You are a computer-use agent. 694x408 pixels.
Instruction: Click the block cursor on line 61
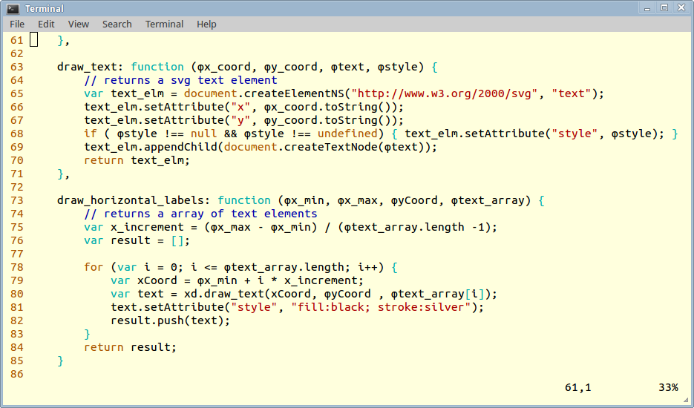click(33, 40)
